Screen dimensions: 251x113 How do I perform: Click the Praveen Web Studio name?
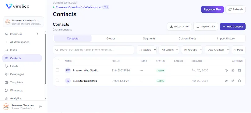click(x=85, y=70)
